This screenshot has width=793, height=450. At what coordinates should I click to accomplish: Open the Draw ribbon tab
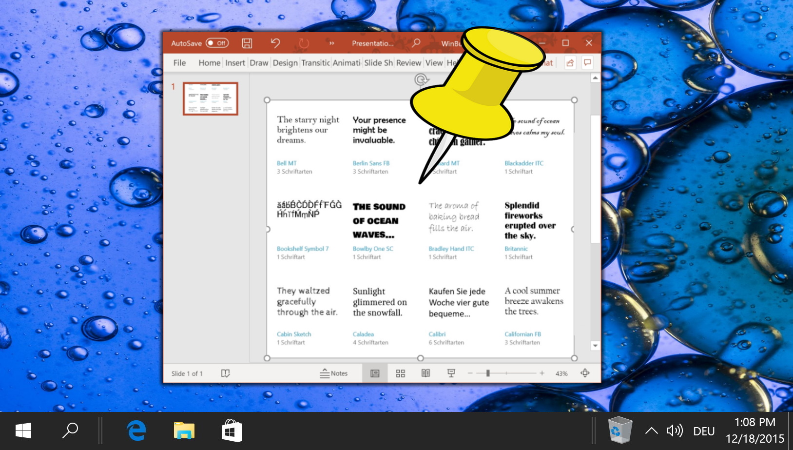[259, 62]
